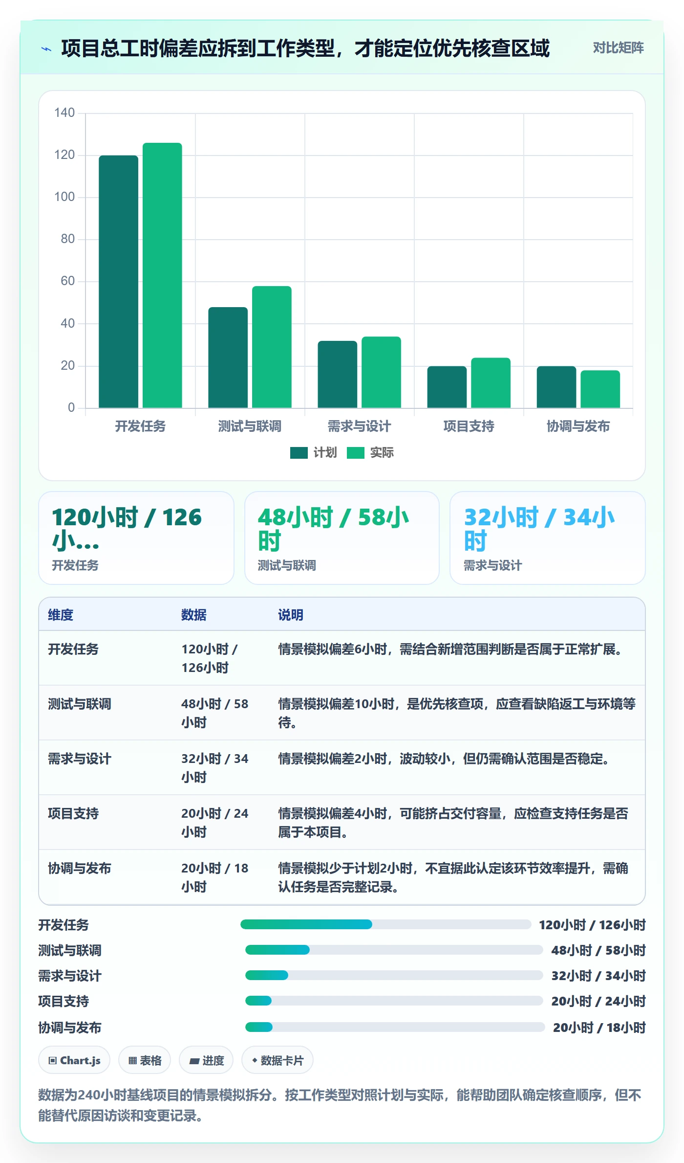The image size is (684, 1163).
Task: Click the 实际 bar for 协调与发布
Action: (x=600, y=389)
